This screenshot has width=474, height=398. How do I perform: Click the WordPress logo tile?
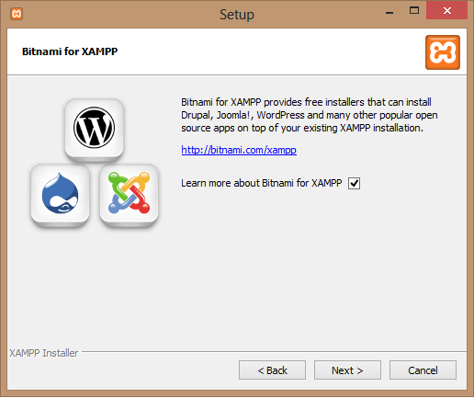[94, 129]
